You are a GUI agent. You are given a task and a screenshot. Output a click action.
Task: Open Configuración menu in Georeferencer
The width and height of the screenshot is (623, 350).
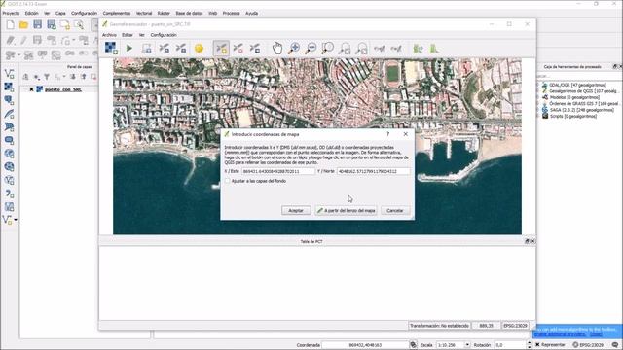pos(164,35)
